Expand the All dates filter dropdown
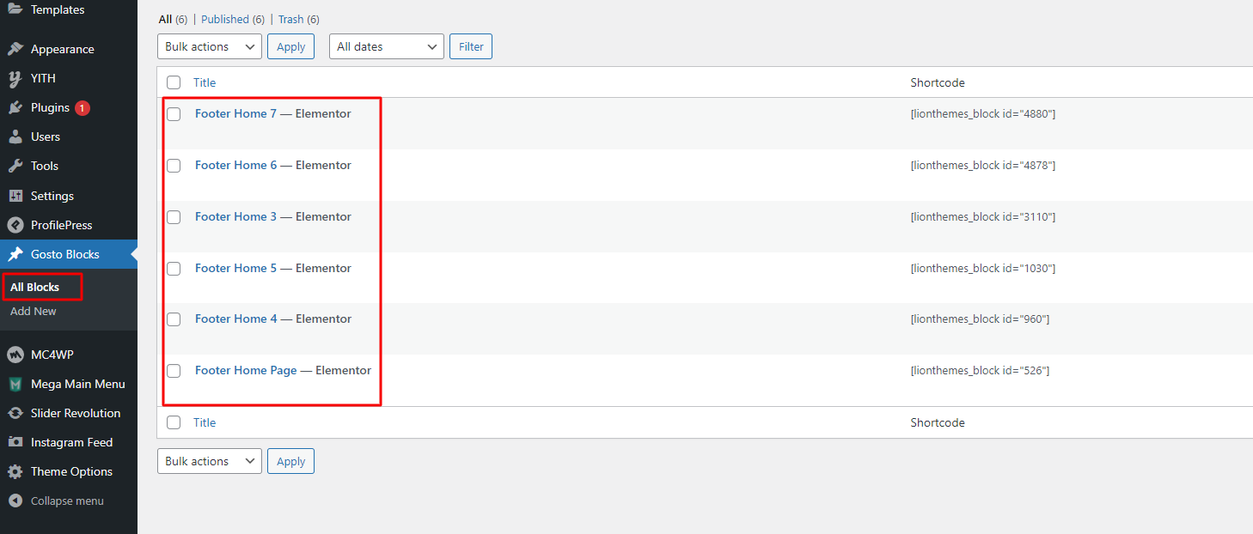Image resolution: width=1253 pixels, height=534 pixels. tap(386, 46)
